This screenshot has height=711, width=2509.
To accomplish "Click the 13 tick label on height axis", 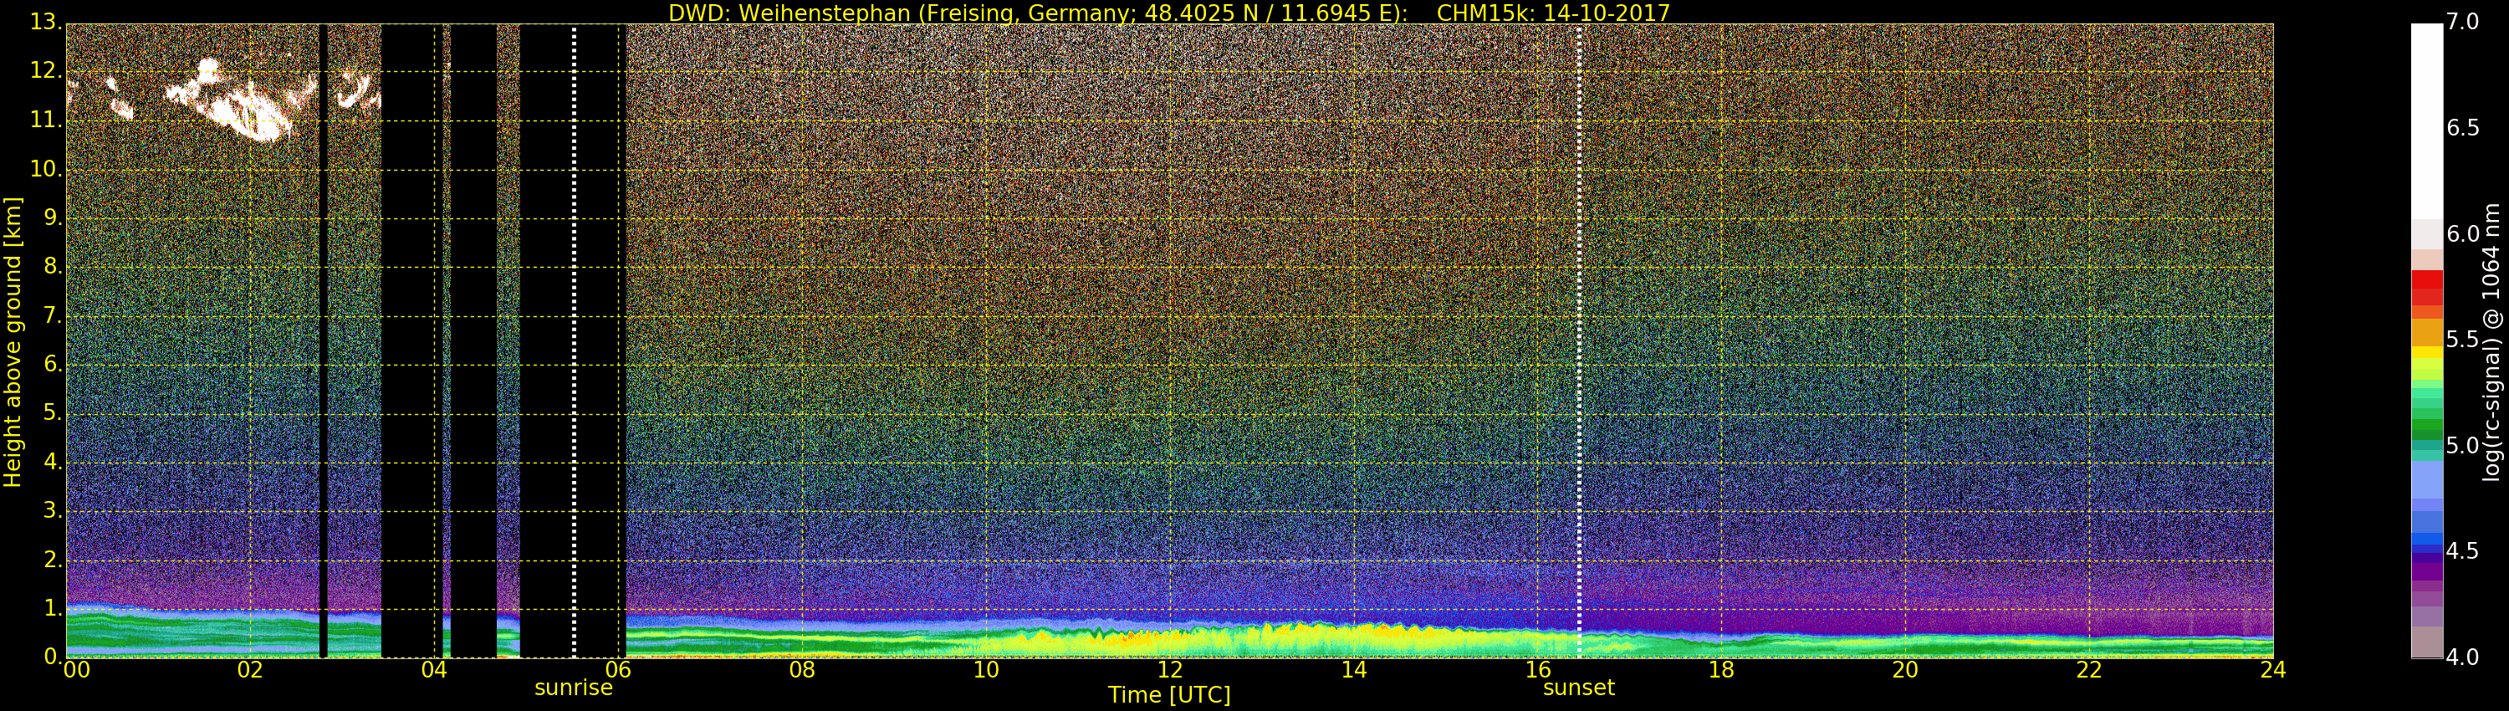I will coord(43,23).
